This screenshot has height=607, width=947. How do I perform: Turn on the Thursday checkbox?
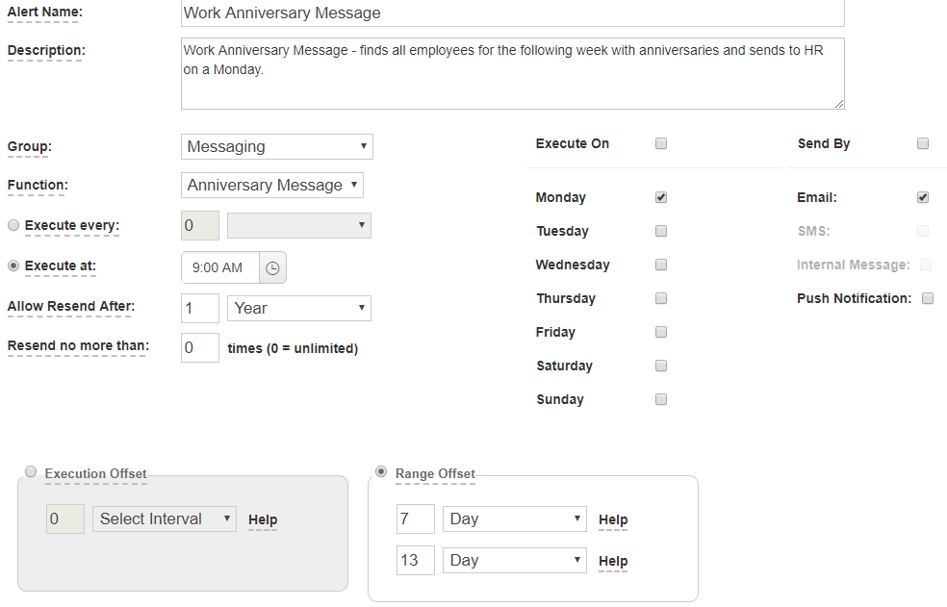click(x=661, y=298)
